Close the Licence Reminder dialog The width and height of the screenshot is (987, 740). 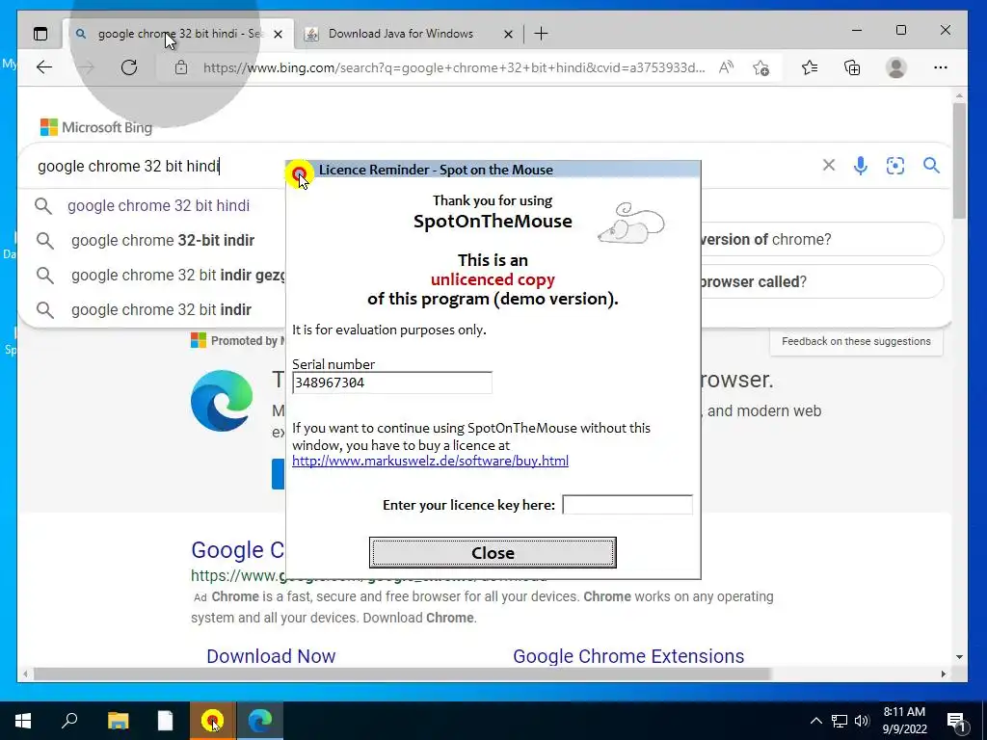tap(493, 552)
